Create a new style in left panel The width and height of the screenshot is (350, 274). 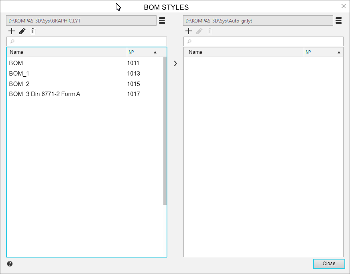[12, 31]
